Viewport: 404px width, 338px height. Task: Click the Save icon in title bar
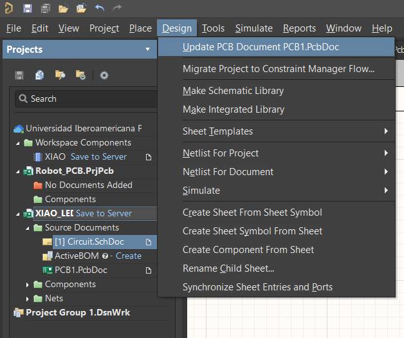tap(27, 8)
